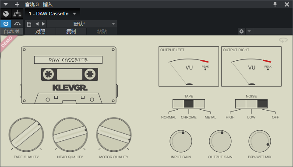Click the 对照 compare button
This screenshot has width=293, height=167.
tap(40, 31)
